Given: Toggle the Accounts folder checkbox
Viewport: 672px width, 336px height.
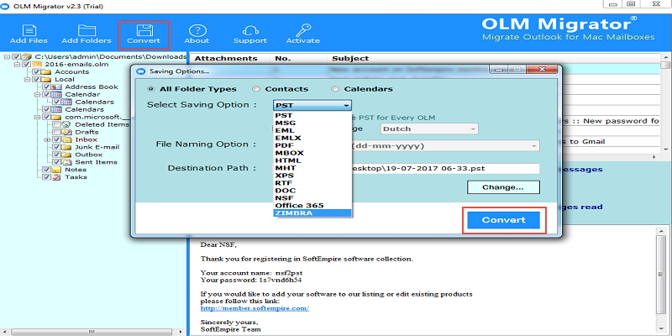Looking at the screenshot, I should tap(35, 72).
